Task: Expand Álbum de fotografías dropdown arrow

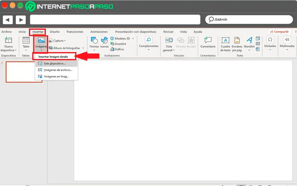Action: pos(83,48)
